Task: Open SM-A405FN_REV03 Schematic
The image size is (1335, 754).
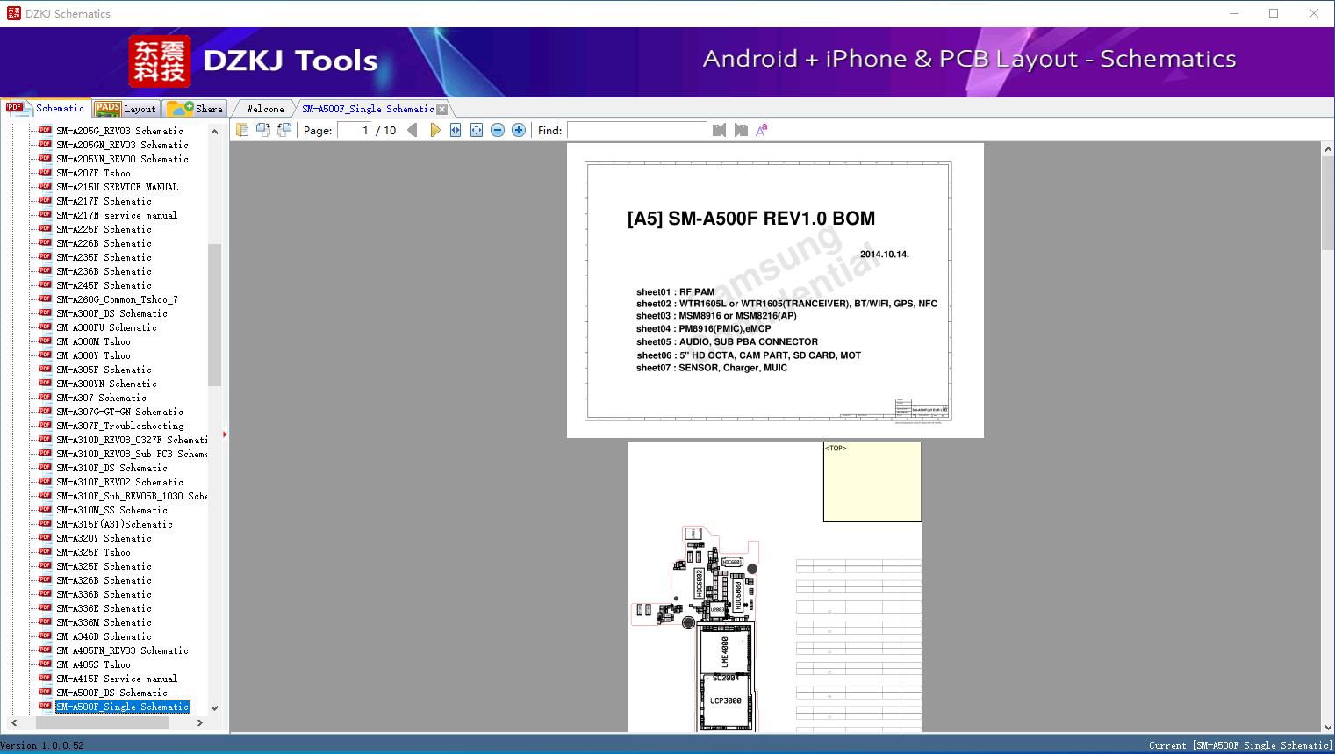Action: click(x=122, y=650)
